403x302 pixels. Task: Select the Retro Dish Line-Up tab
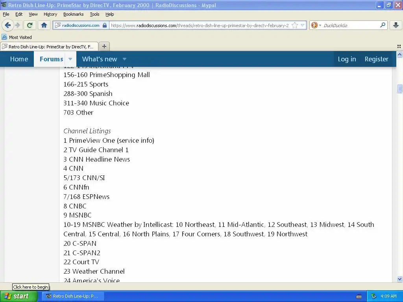[49, 46]
